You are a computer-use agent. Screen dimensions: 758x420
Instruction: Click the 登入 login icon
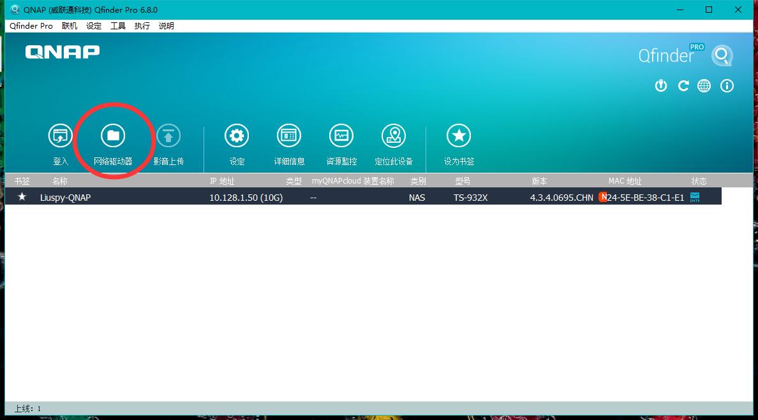[x=60, y=136]
